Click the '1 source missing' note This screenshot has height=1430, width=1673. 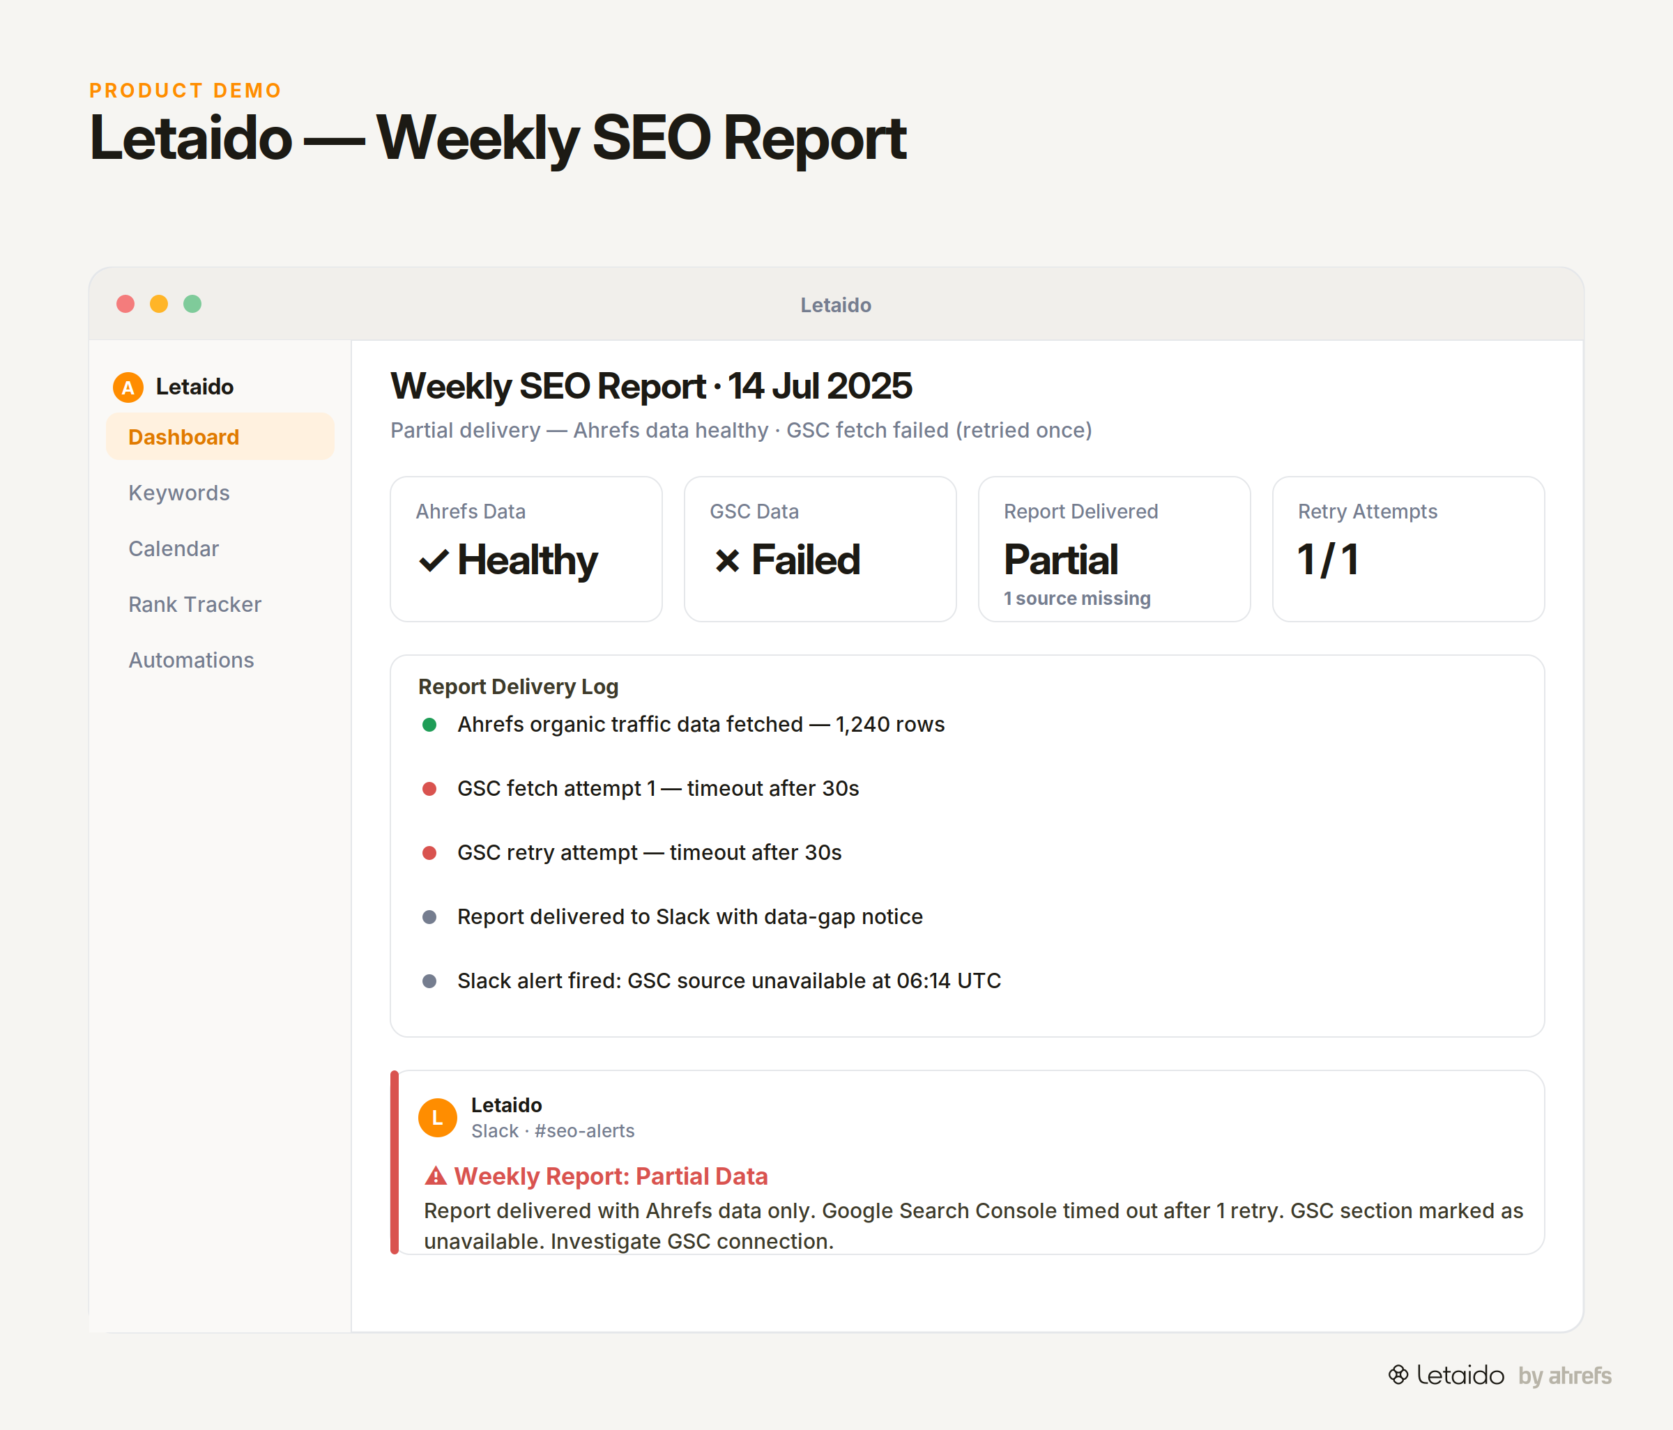coord(1077,598)
